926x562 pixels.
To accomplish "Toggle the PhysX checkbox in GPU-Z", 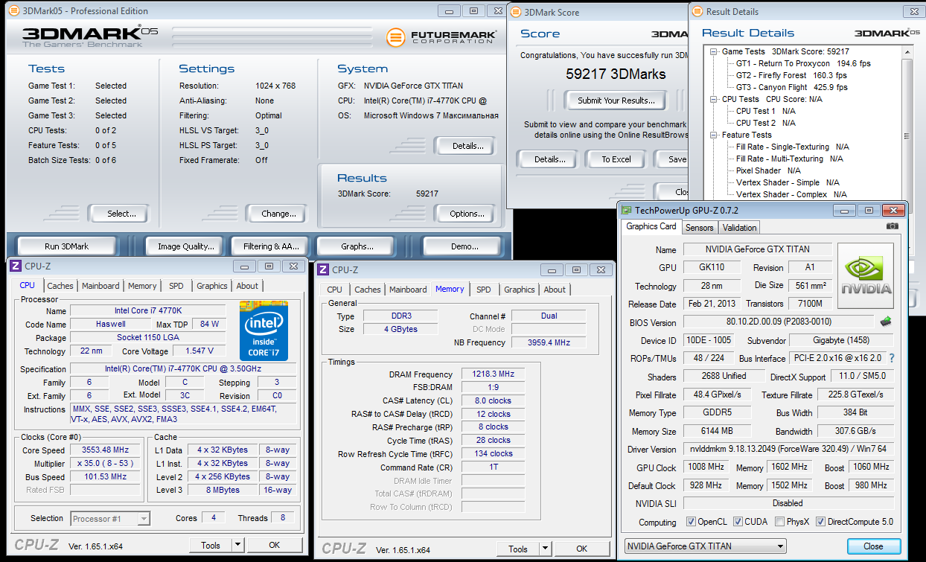I will 779,522.
